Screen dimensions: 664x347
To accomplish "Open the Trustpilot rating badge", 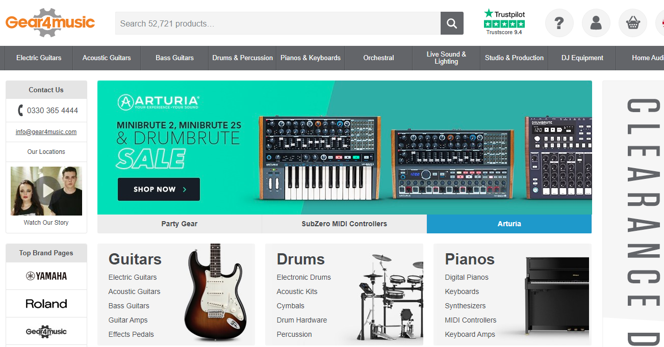I will click(504, 22).
